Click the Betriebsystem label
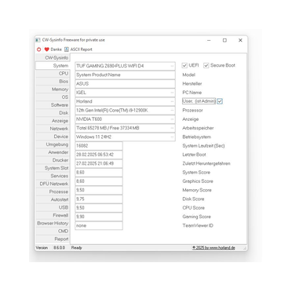Screen dimensions: 292x292 196,137
